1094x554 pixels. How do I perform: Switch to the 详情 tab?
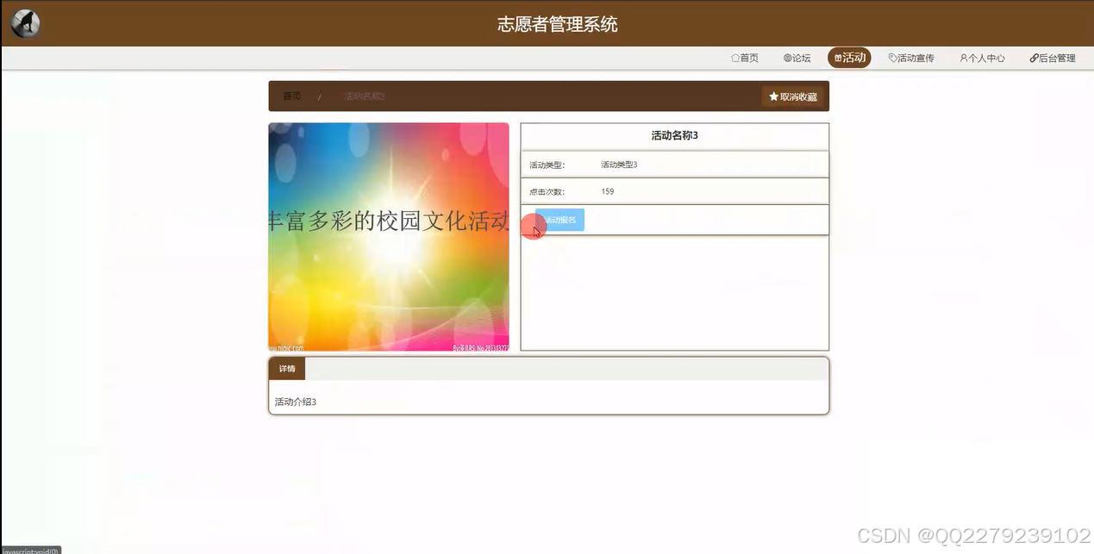coord(287,368)
